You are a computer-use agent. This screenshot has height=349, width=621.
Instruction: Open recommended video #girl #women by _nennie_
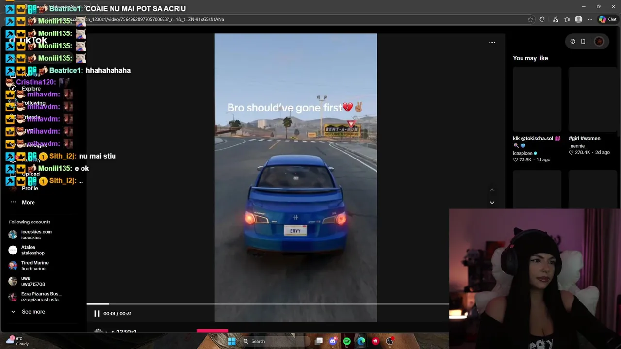tap(593, 99)
